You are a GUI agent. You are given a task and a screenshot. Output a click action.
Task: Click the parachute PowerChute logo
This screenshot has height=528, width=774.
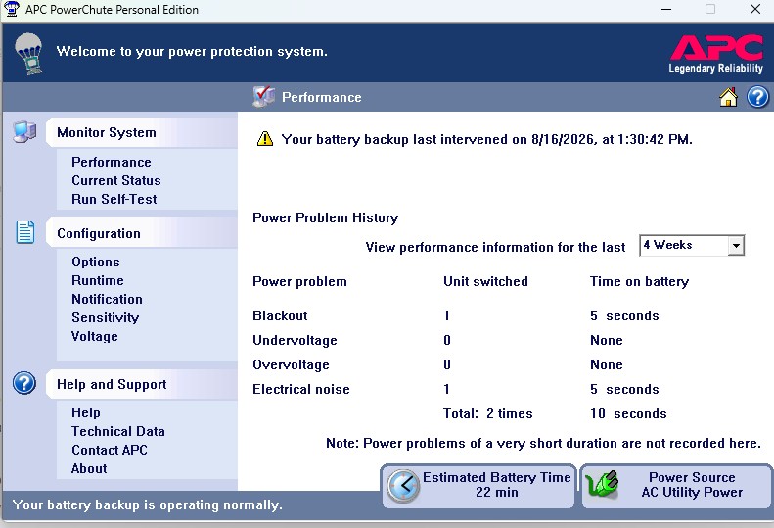pyautogui.click(x=28, y=54)
